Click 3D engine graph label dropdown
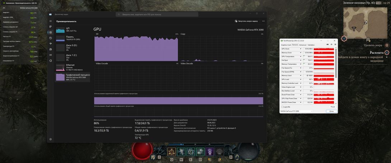 click(x=97, y=34)
